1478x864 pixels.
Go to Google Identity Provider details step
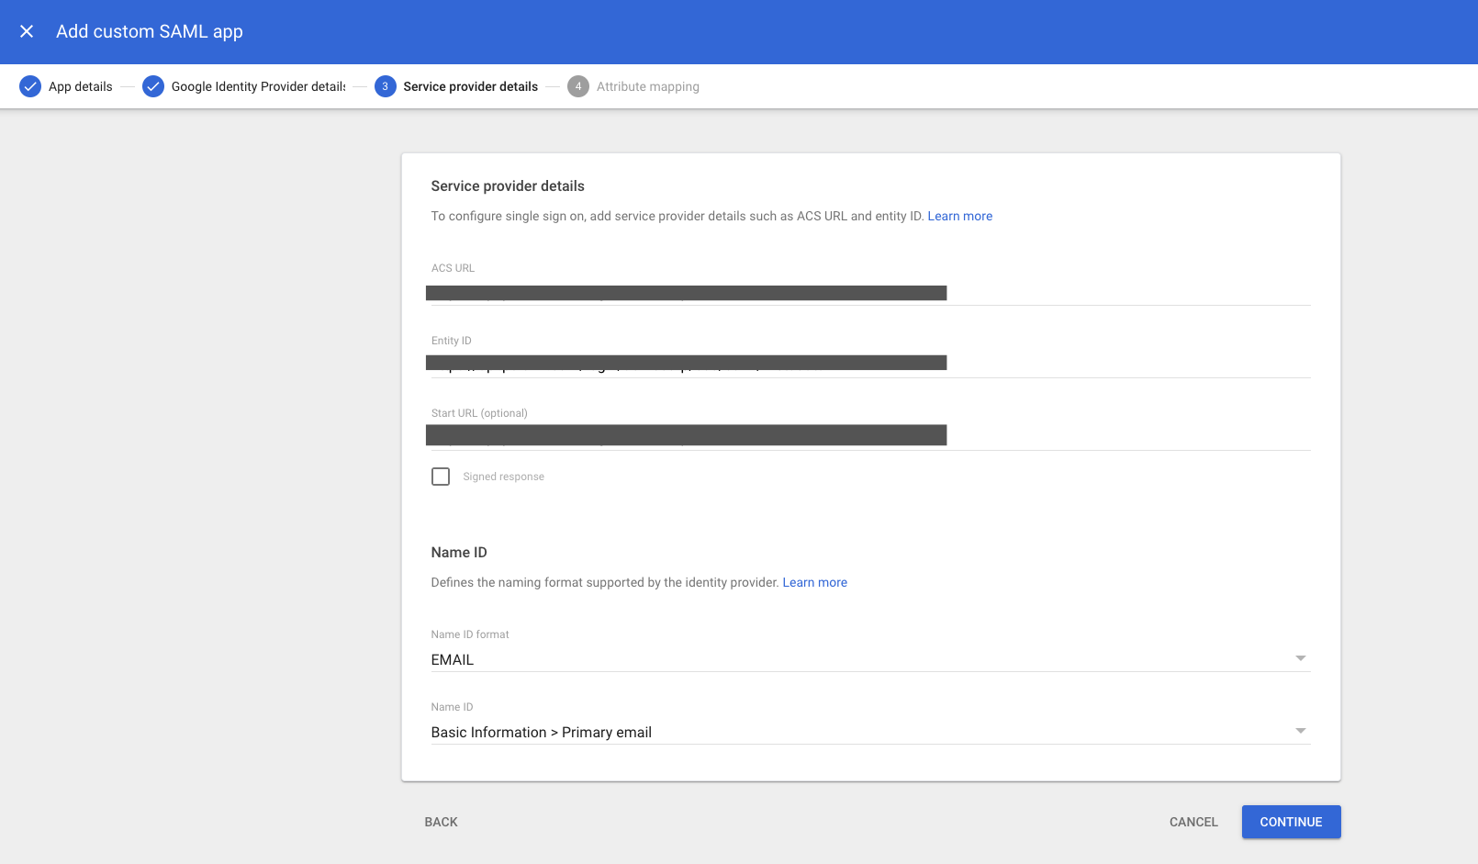259,86
